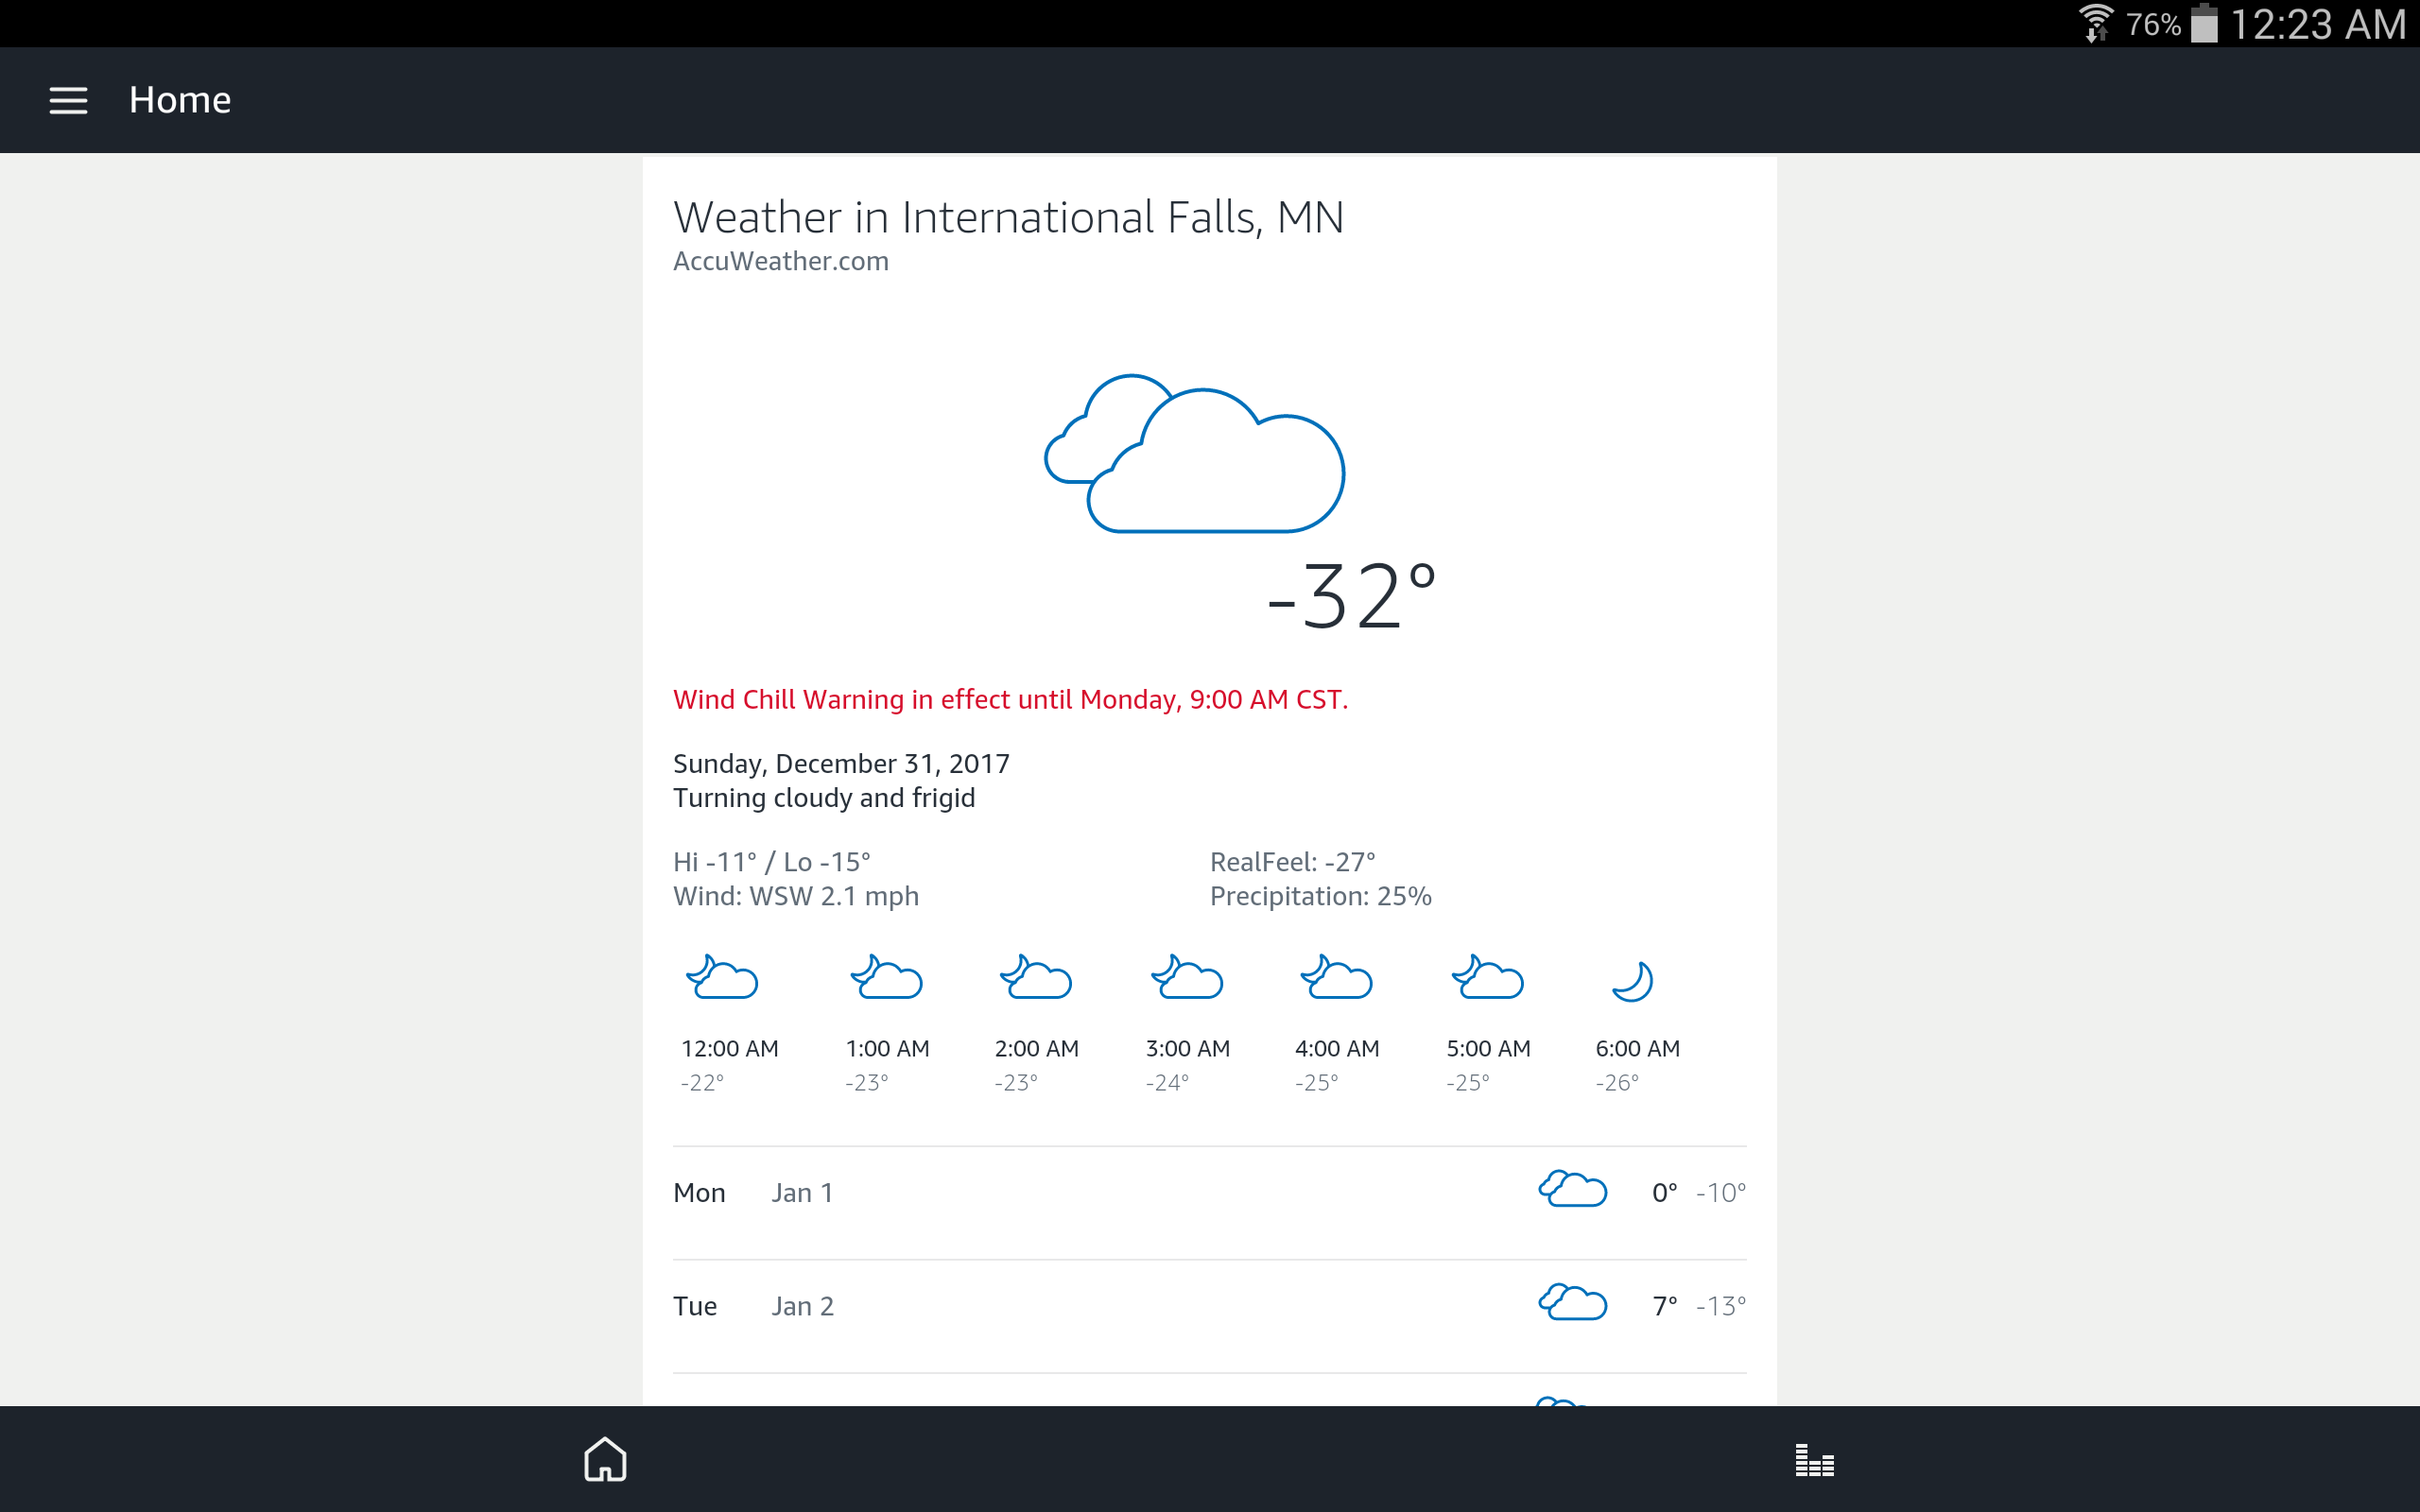The image size is (2420, 1512).
Task: Tap the Home title in header
Action: tap(180, 100)
